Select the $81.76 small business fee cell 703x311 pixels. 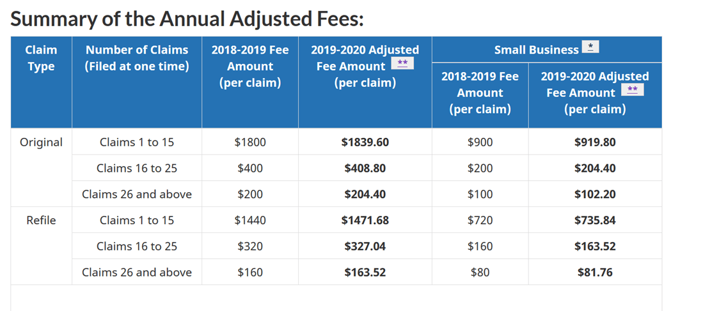(595, 273)
